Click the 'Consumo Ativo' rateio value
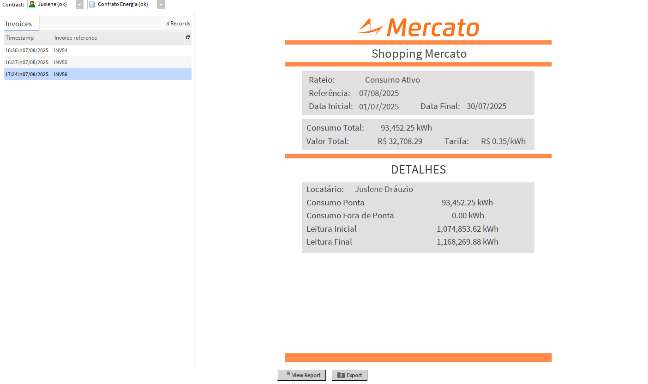The width and height of the screenshot is (648, 384). click(x=392, y=80)
